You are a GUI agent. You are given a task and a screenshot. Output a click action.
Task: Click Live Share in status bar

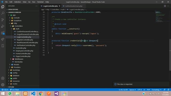tap(14, 90)
